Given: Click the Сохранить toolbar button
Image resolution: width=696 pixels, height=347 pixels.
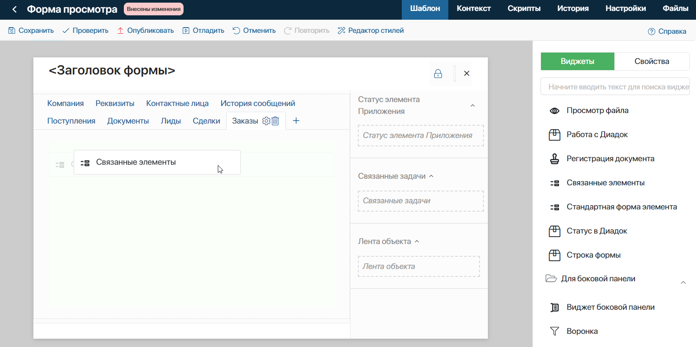Looking at the screenshot, I should click(31, 31).
